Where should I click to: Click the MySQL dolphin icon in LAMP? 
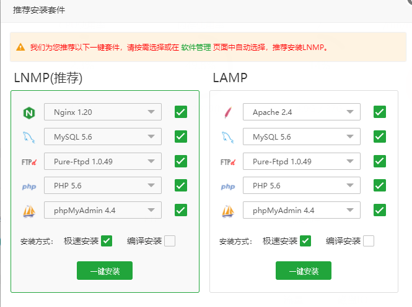coord(228,137)
